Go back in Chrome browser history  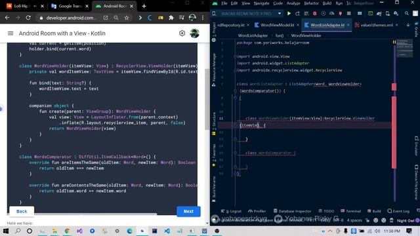(x=7, y=18)
